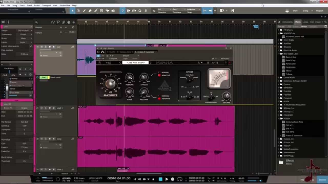This screenshot has height=184, width=328.
Task: Adjust the Texture knob
Action: click(129, 77)
